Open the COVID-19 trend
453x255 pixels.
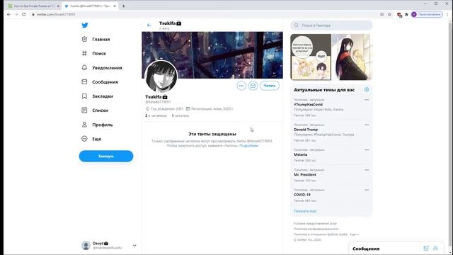pos(302,195)
